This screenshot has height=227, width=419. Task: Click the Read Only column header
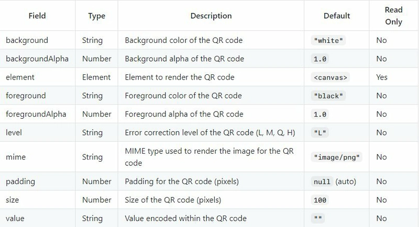click(x=394, y=16)
